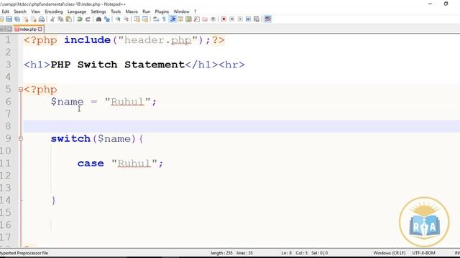Open the Edit menu
Viewport: 460px width, 258px height.
[6, 11]
